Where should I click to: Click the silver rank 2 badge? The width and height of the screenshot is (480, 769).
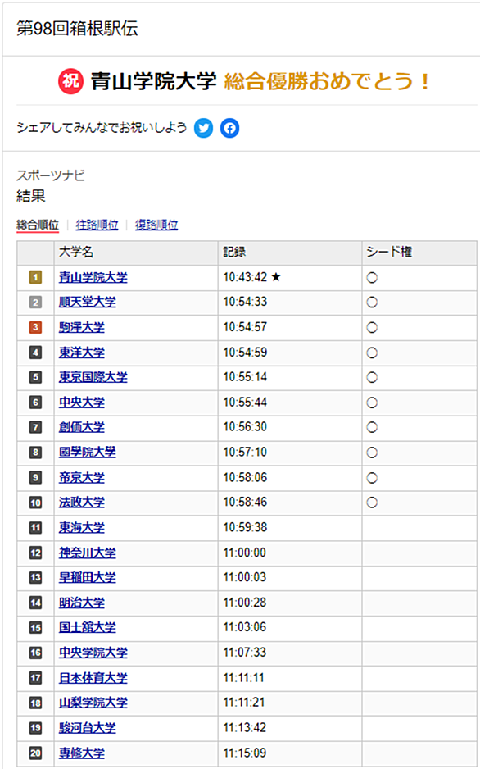(36, 302)
